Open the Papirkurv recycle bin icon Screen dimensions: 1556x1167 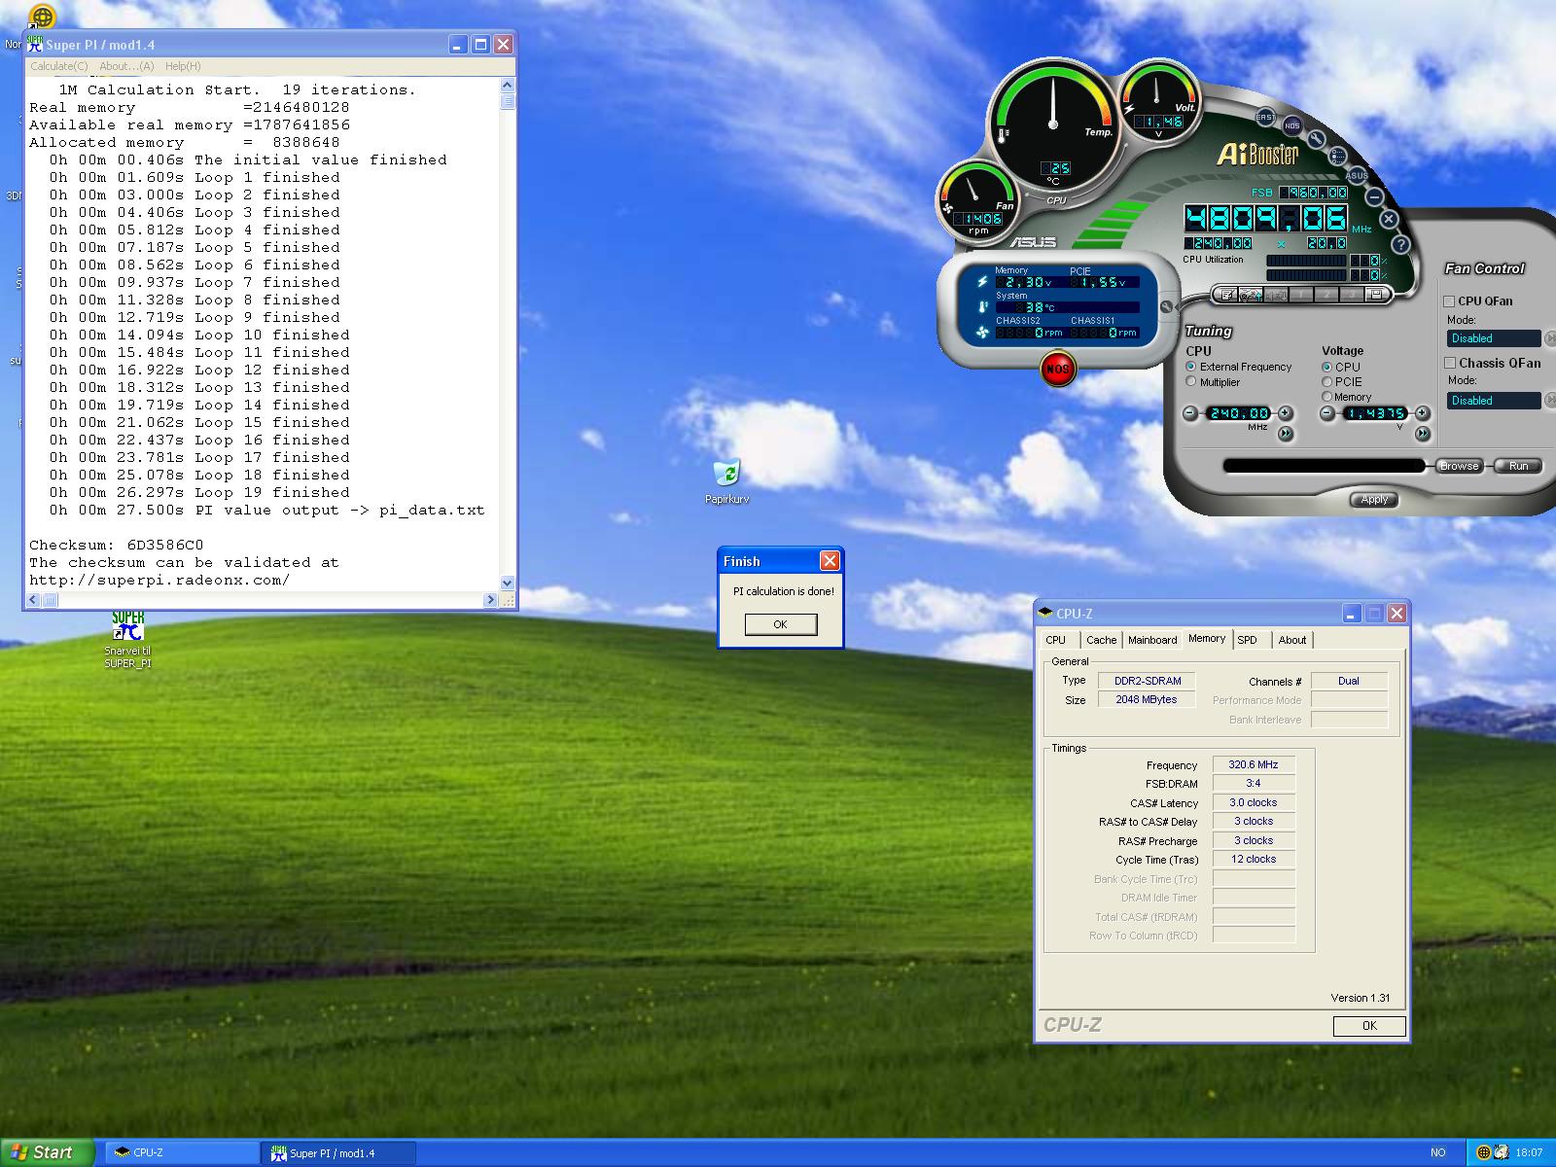726,473
